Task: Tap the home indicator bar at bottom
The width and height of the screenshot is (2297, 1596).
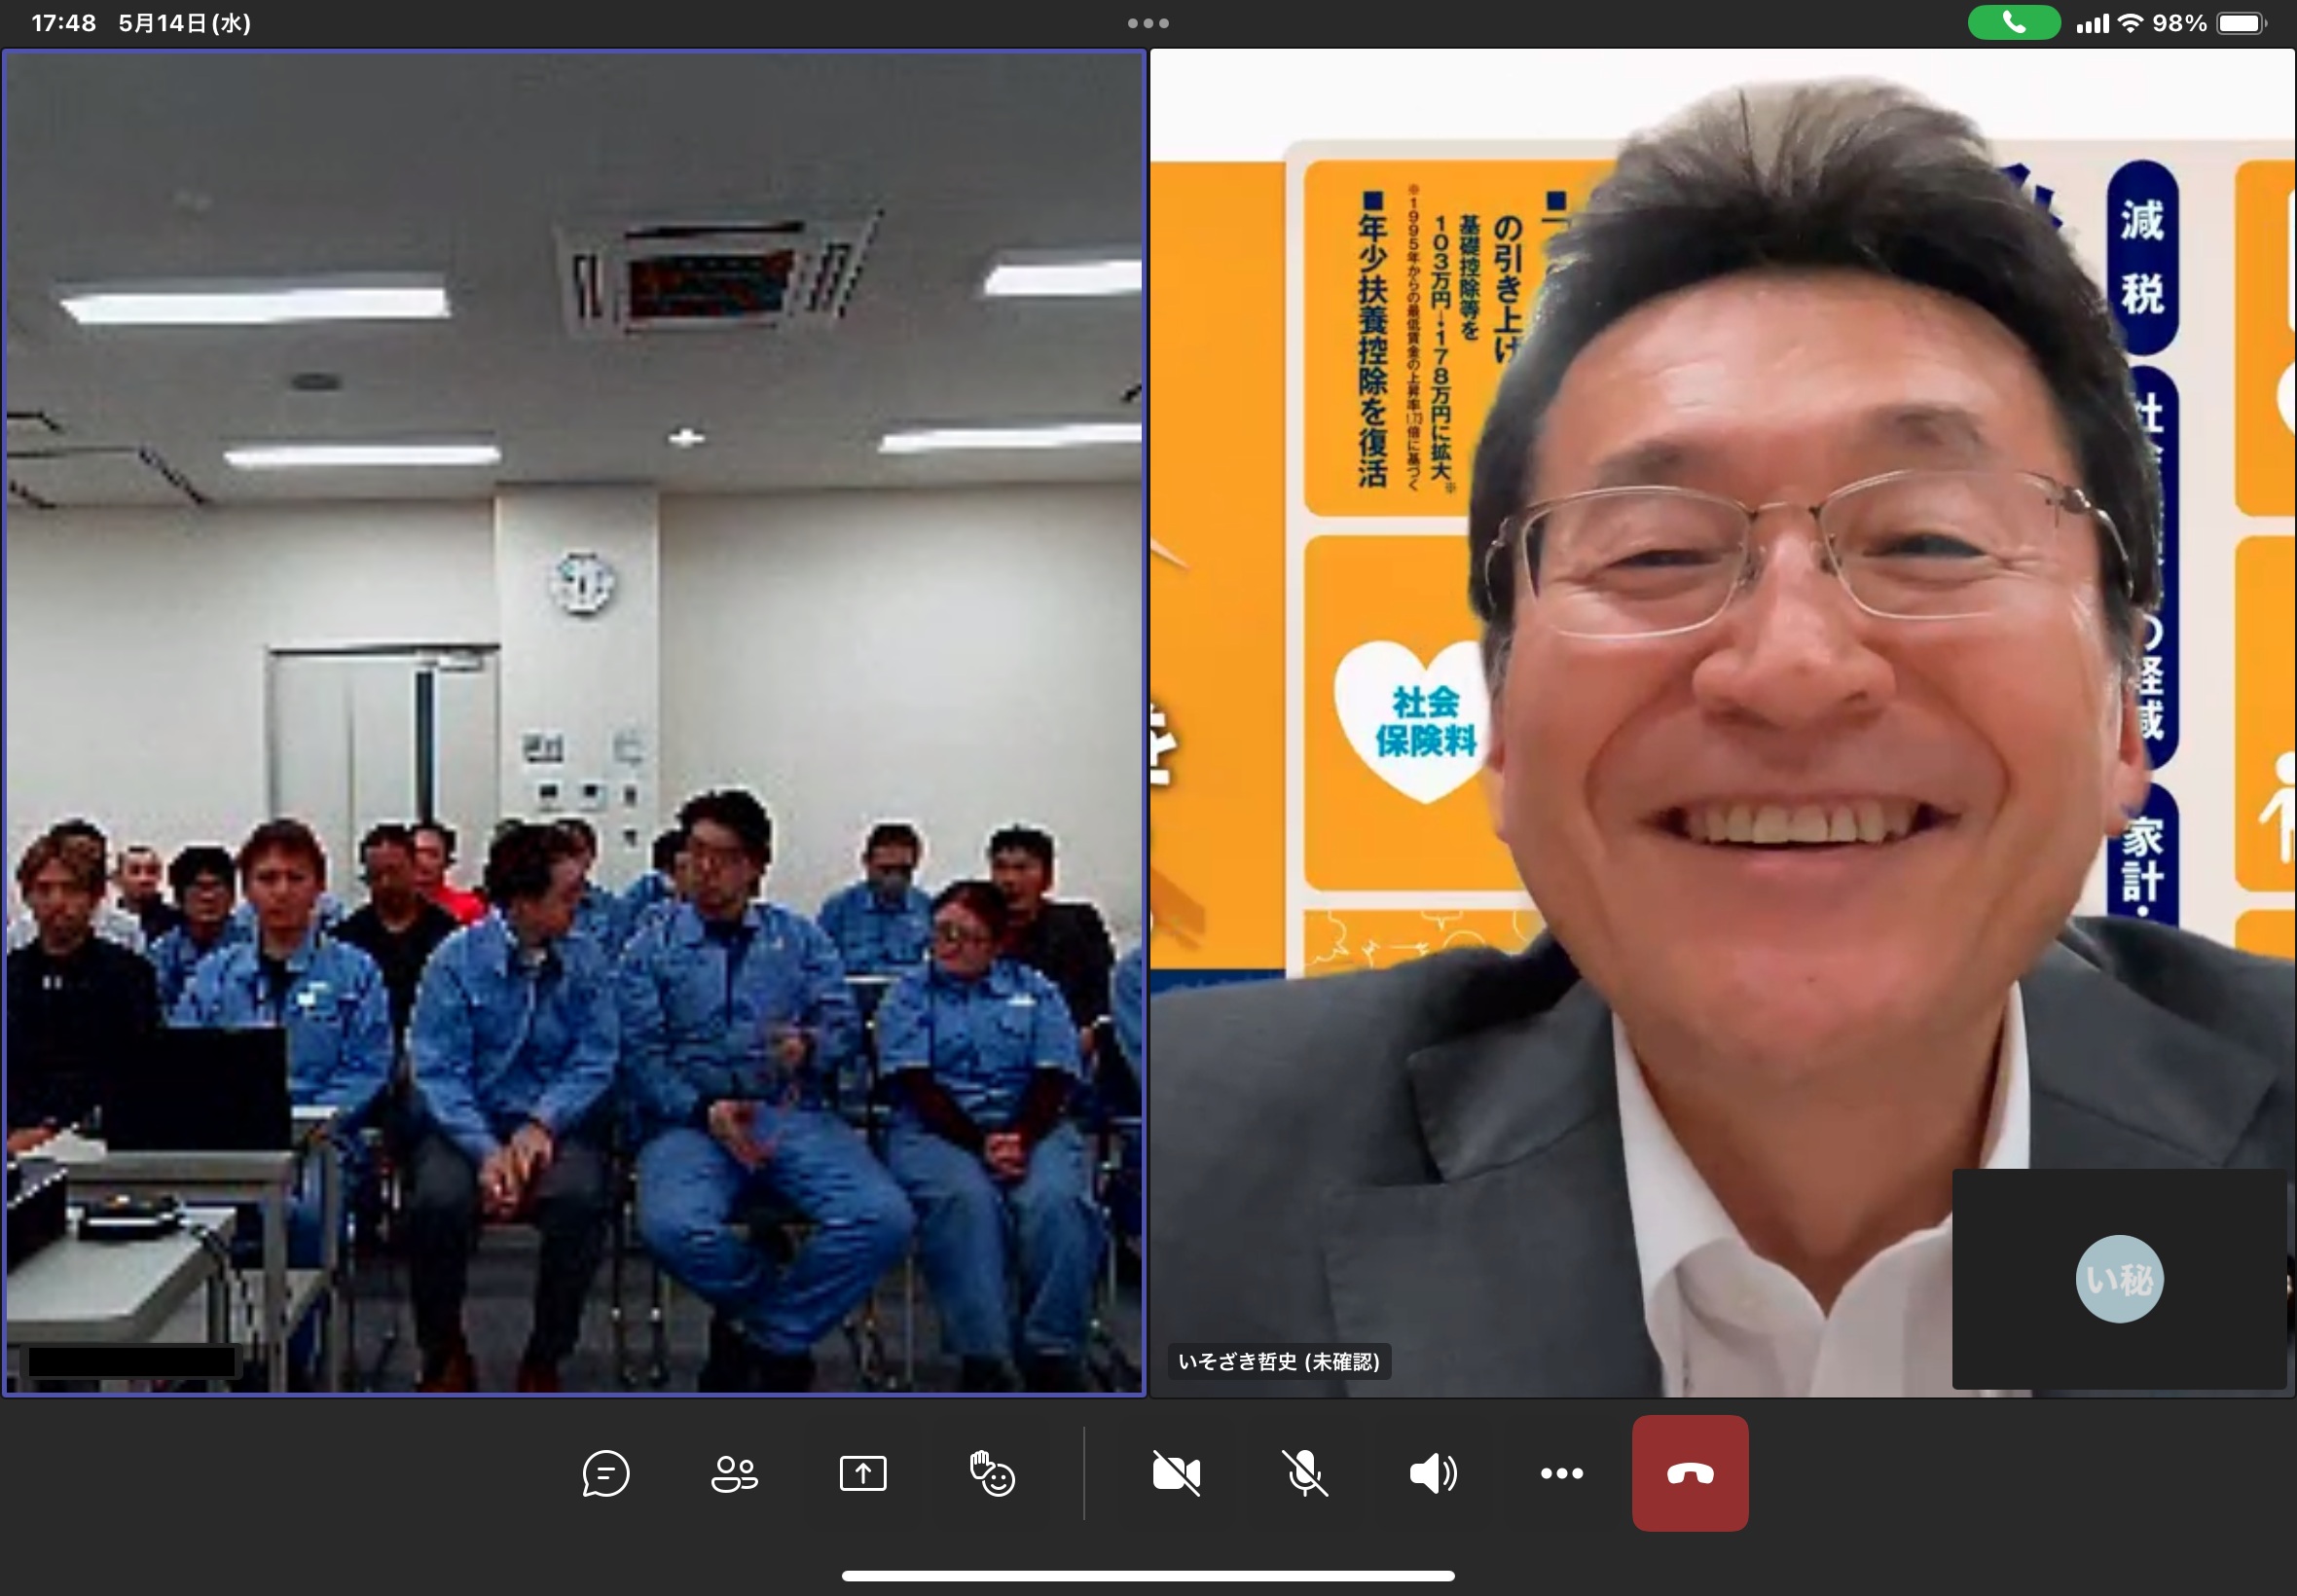Action: pyautogui.click(x=1148, y=1576)
